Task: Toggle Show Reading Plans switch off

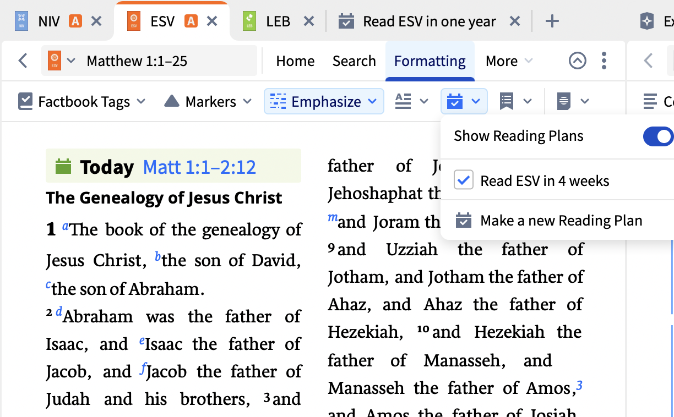Action: pos(659,136)
